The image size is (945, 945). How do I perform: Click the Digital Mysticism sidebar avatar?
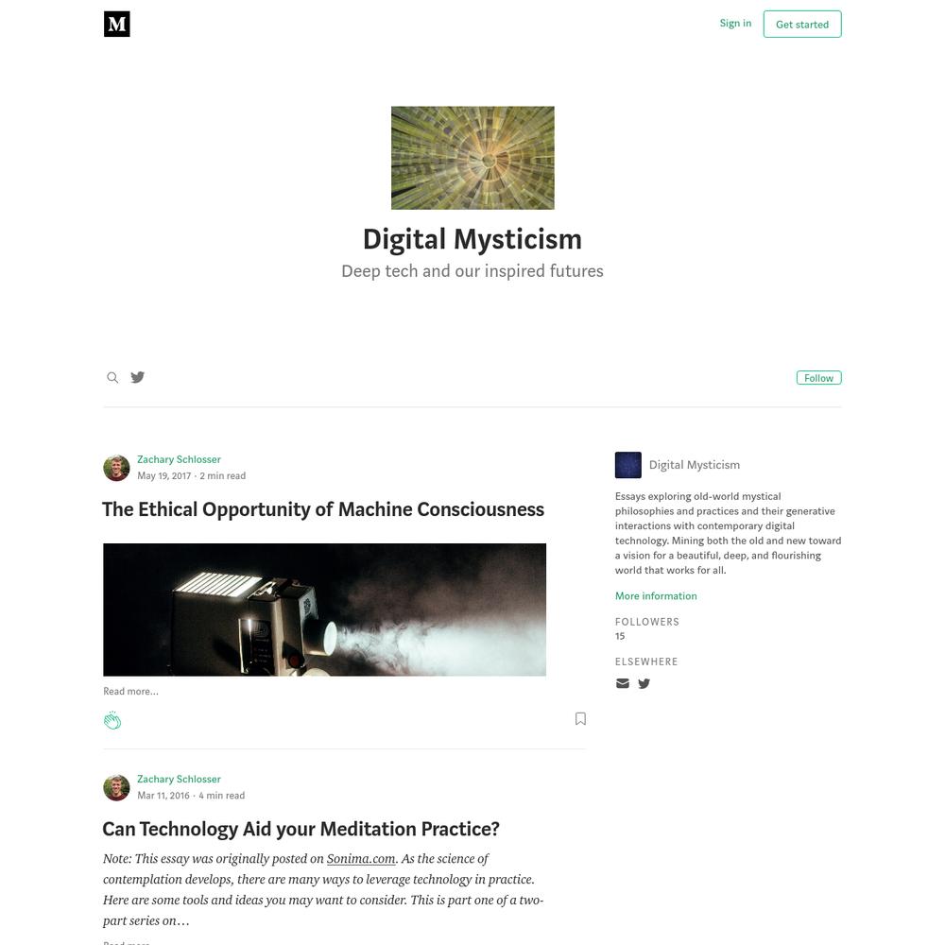(x=628, y=465)
